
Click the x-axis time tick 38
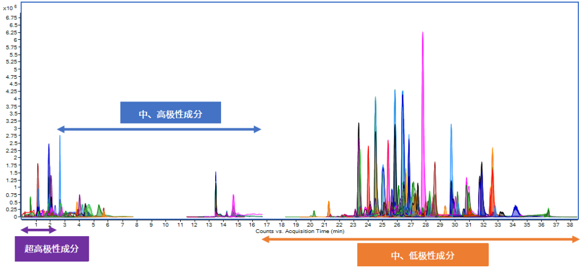tap(570, 224)
